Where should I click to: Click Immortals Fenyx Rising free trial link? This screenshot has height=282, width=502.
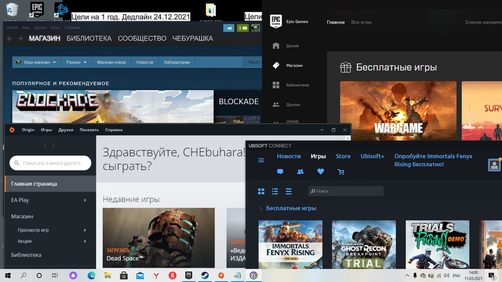tap(433, 160)
